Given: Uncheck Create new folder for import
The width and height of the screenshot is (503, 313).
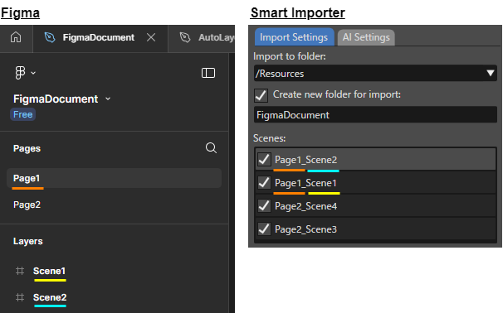Looking at the screenshot, I should point(261,95).
